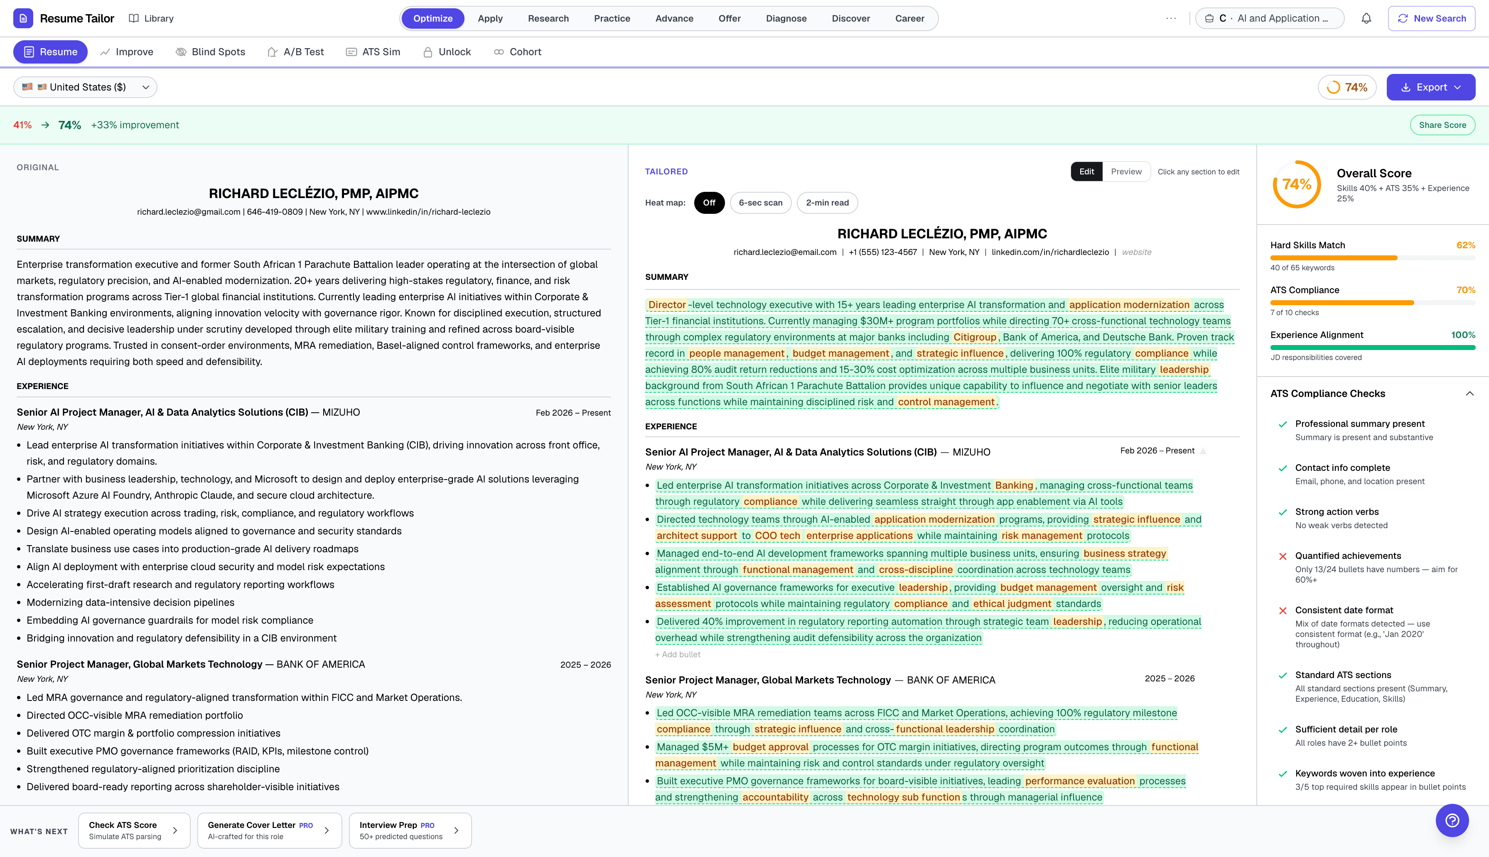Enable the 6-sec scan heat map
The height and width of the screenshot is (857, 1489).
point(760,203)
